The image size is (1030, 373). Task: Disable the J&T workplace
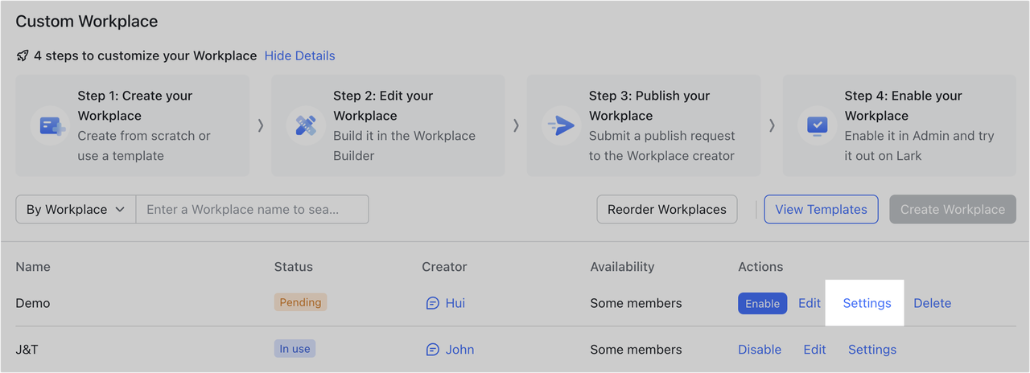760,350
